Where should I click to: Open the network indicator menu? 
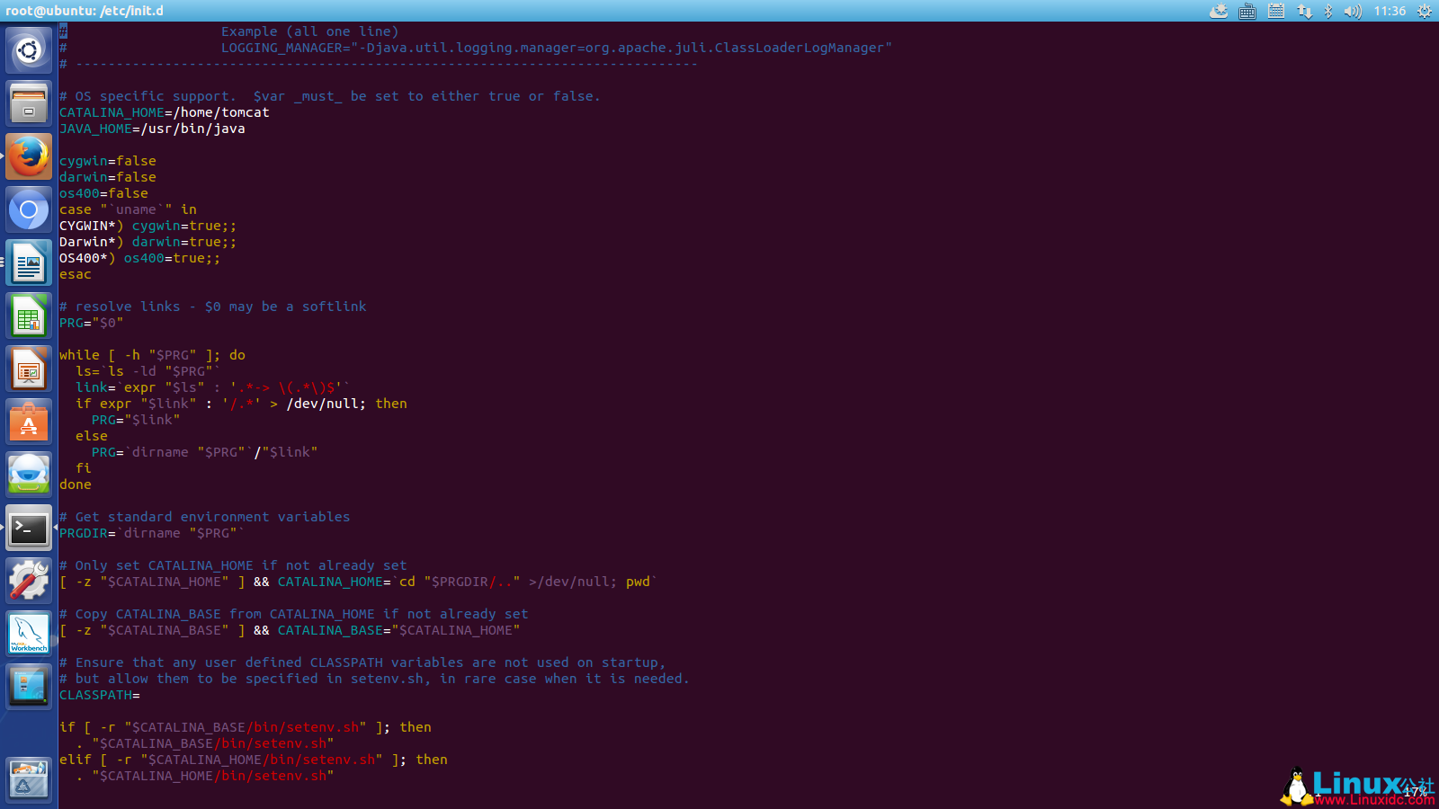(x=1305, y=12)
